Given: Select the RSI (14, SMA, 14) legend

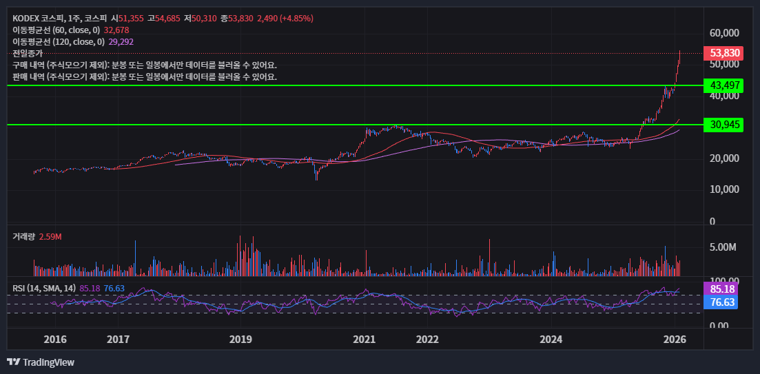Looking at the screenshot, I should [44, 288].
